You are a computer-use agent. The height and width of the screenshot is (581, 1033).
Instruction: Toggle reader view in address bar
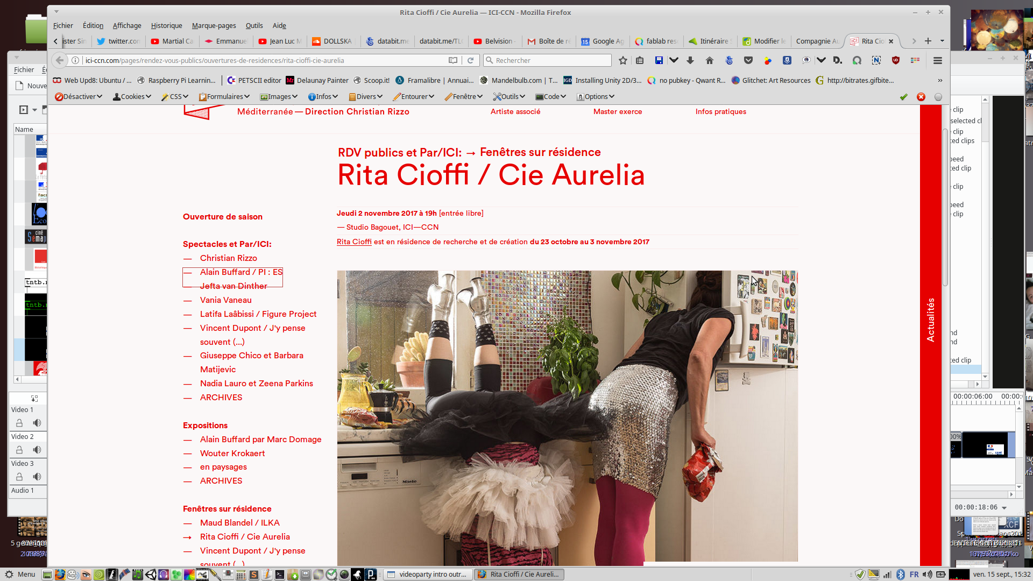tap(453, 60)
